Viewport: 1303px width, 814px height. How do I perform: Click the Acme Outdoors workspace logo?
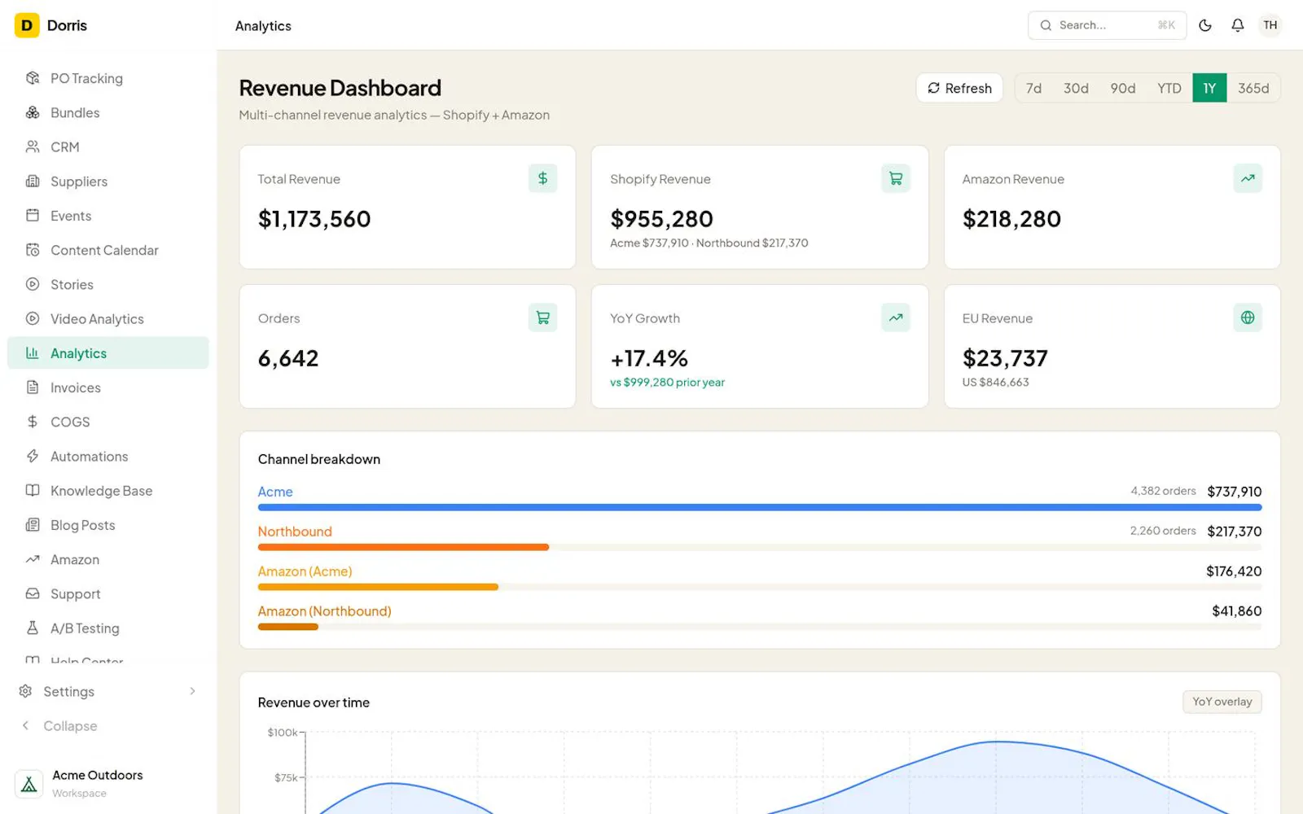click(x=29, y=784)
